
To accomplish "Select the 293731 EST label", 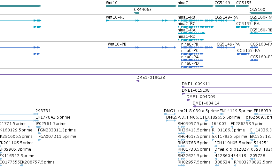I will 43,111.
